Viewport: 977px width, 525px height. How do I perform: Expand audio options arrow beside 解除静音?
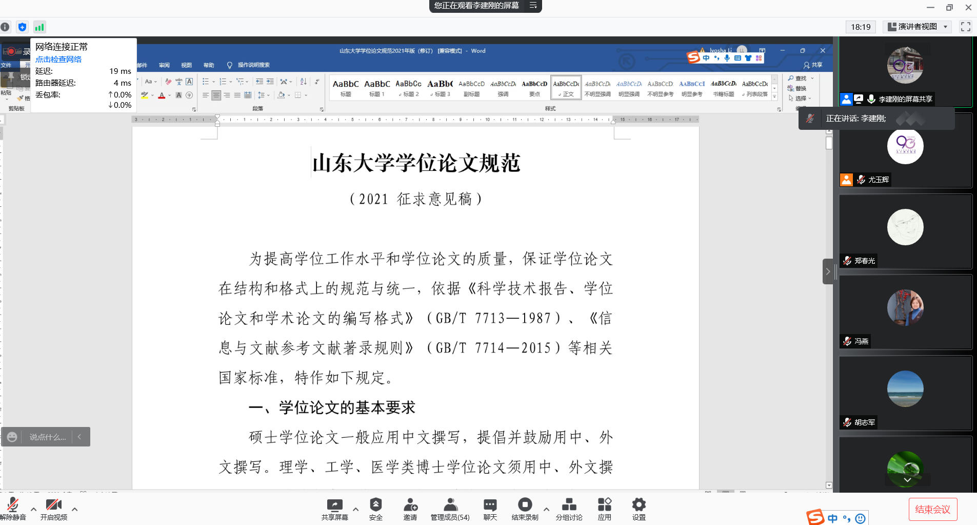33,509
